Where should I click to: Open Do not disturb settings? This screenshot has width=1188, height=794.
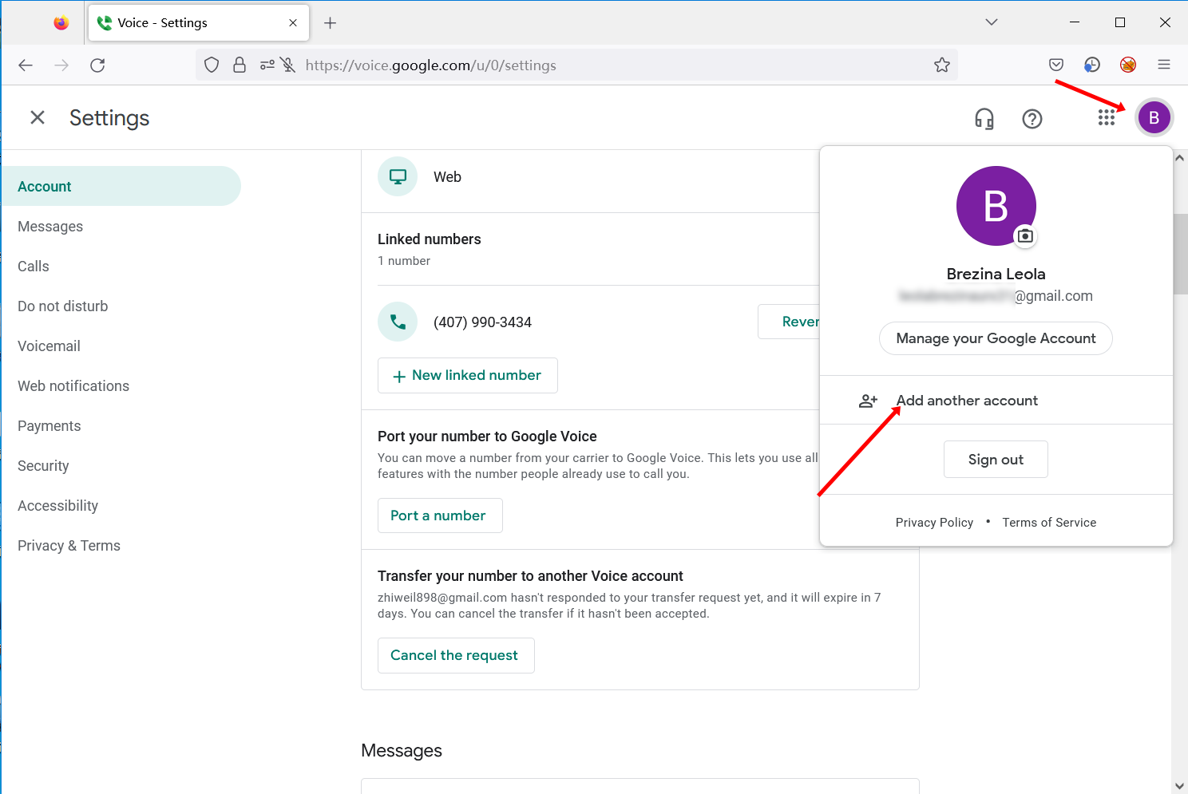point(121,306)
